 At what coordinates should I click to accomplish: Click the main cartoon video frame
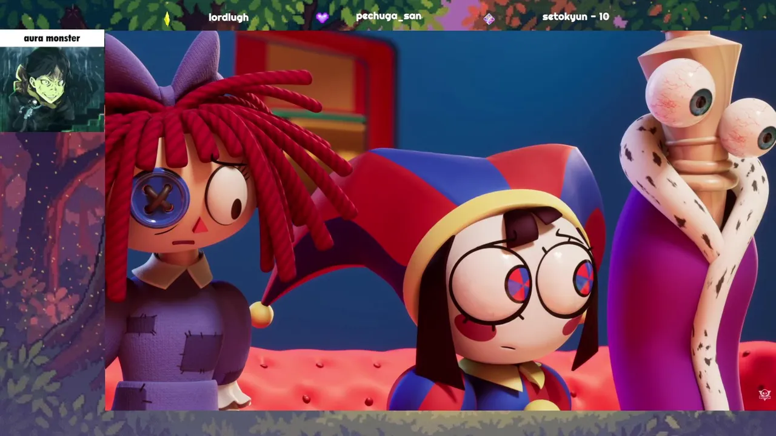tap(440, 221)
